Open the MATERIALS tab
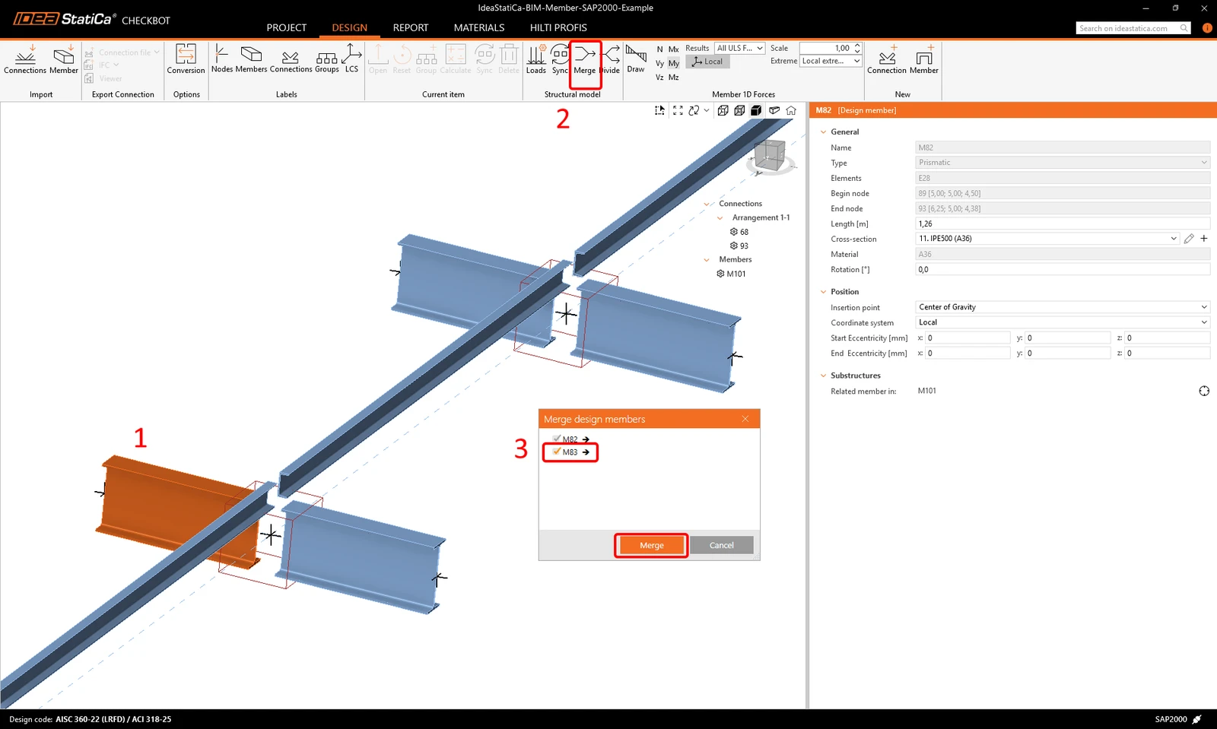Image resolution: width=1217 pixels, height=729 pixels. point(479,27)
